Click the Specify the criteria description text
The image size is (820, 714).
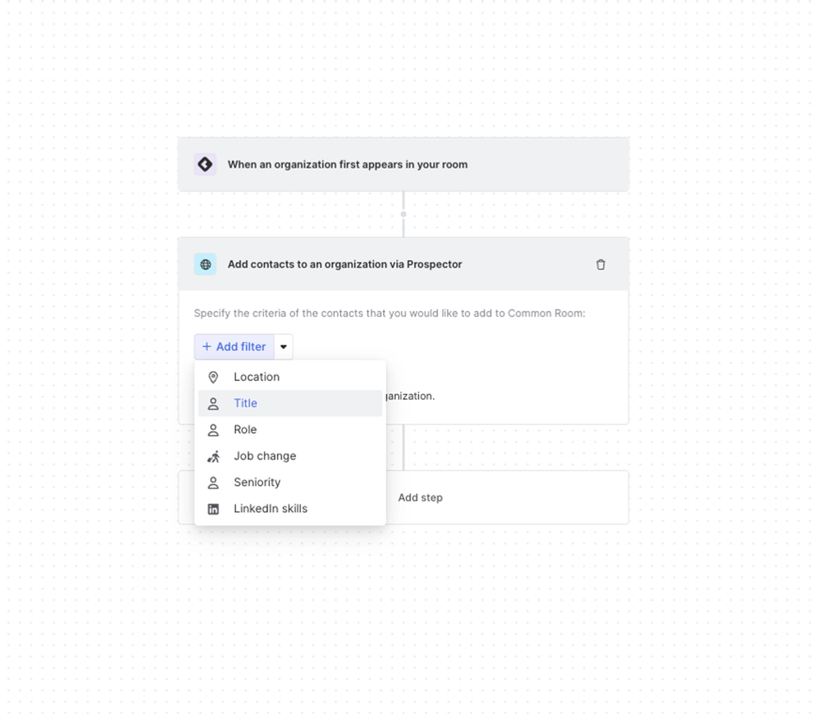click(x=389, y=314)
